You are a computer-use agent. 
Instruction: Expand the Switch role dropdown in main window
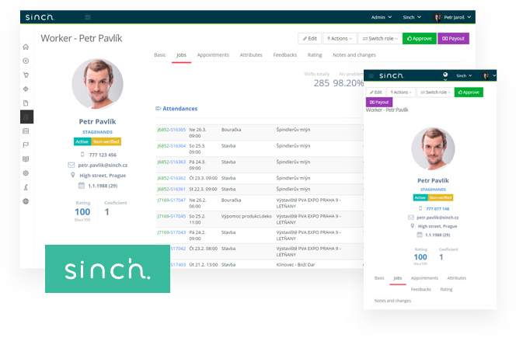(x=379, y=38)
